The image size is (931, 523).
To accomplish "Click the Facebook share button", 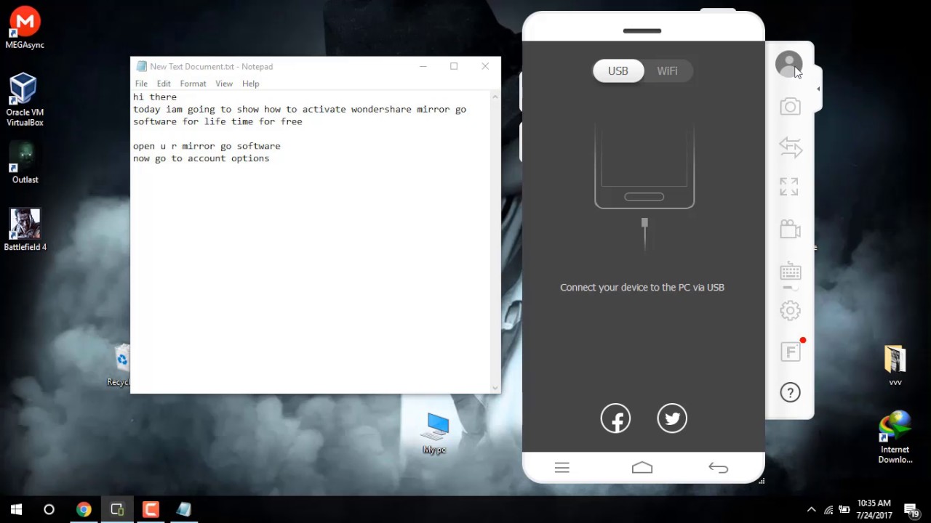I will coord(615,418).
